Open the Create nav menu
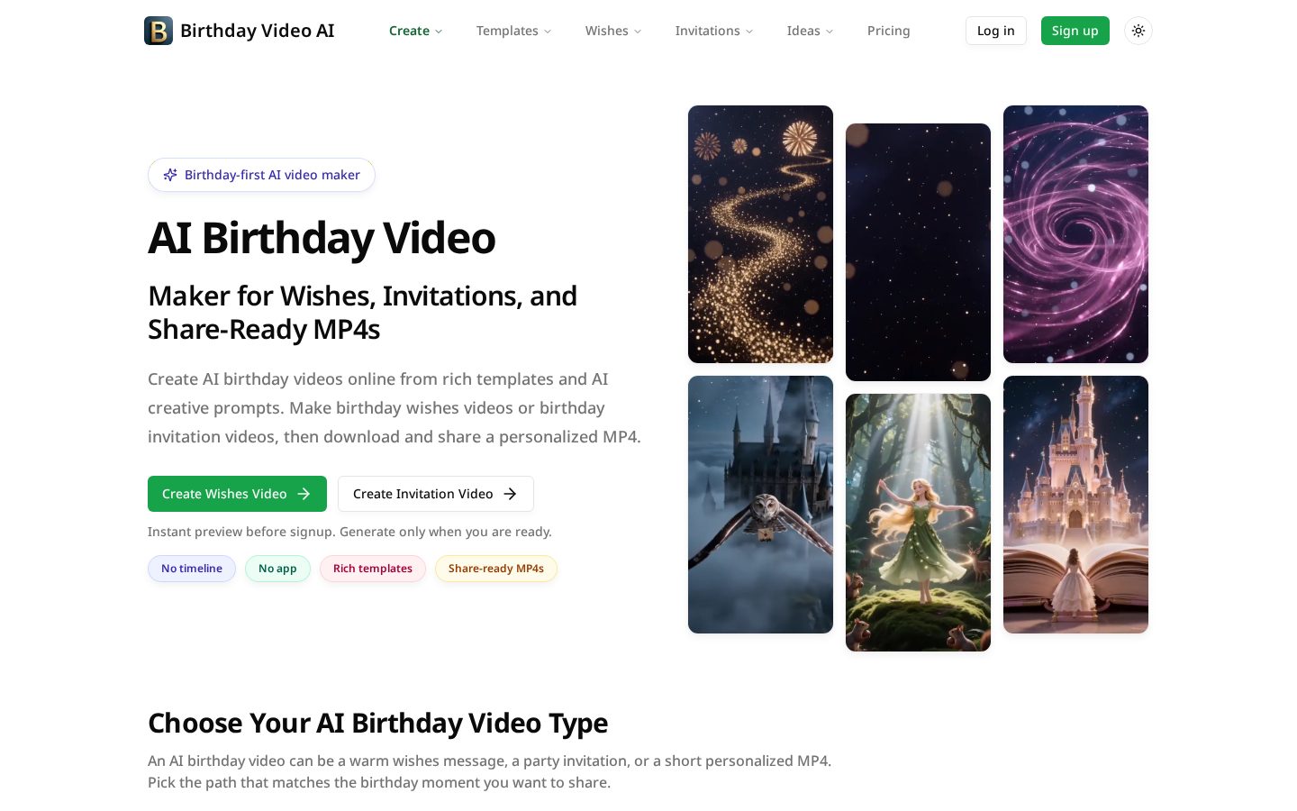 [x=416, y=31]
